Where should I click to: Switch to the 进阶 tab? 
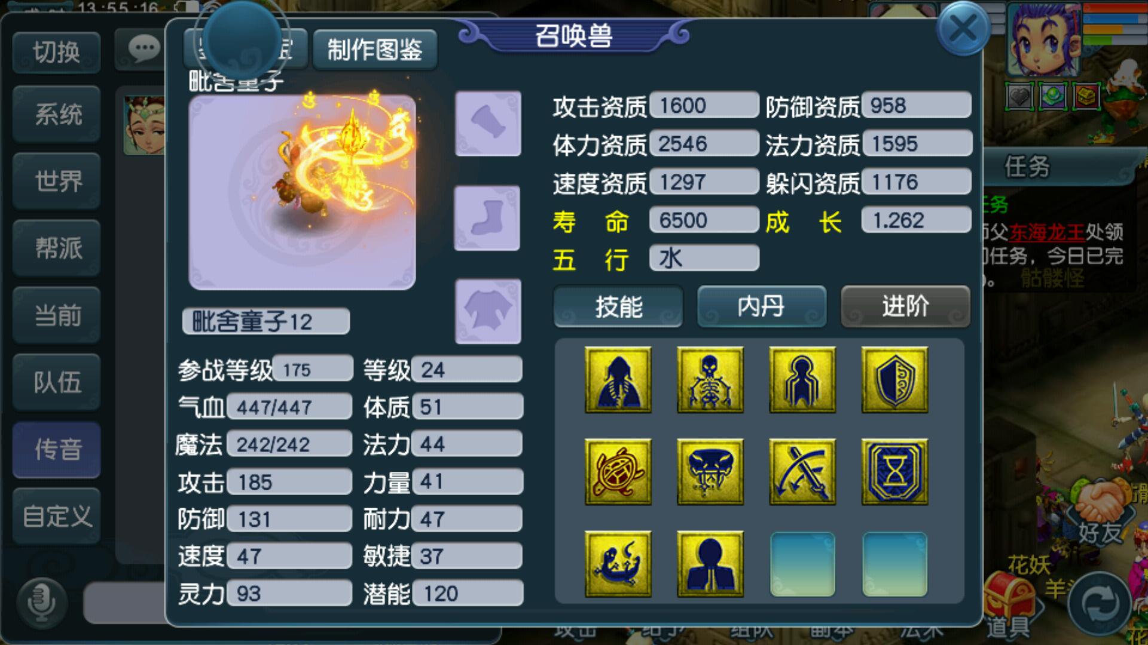(905, 306)
